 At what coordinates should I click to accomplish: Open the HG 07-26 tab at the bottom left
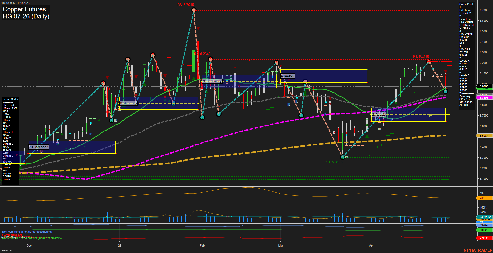(x=7, y=250)
